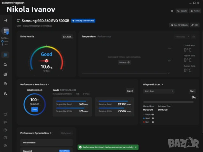Open the database disk icon in sidebar

click(5, 84)
